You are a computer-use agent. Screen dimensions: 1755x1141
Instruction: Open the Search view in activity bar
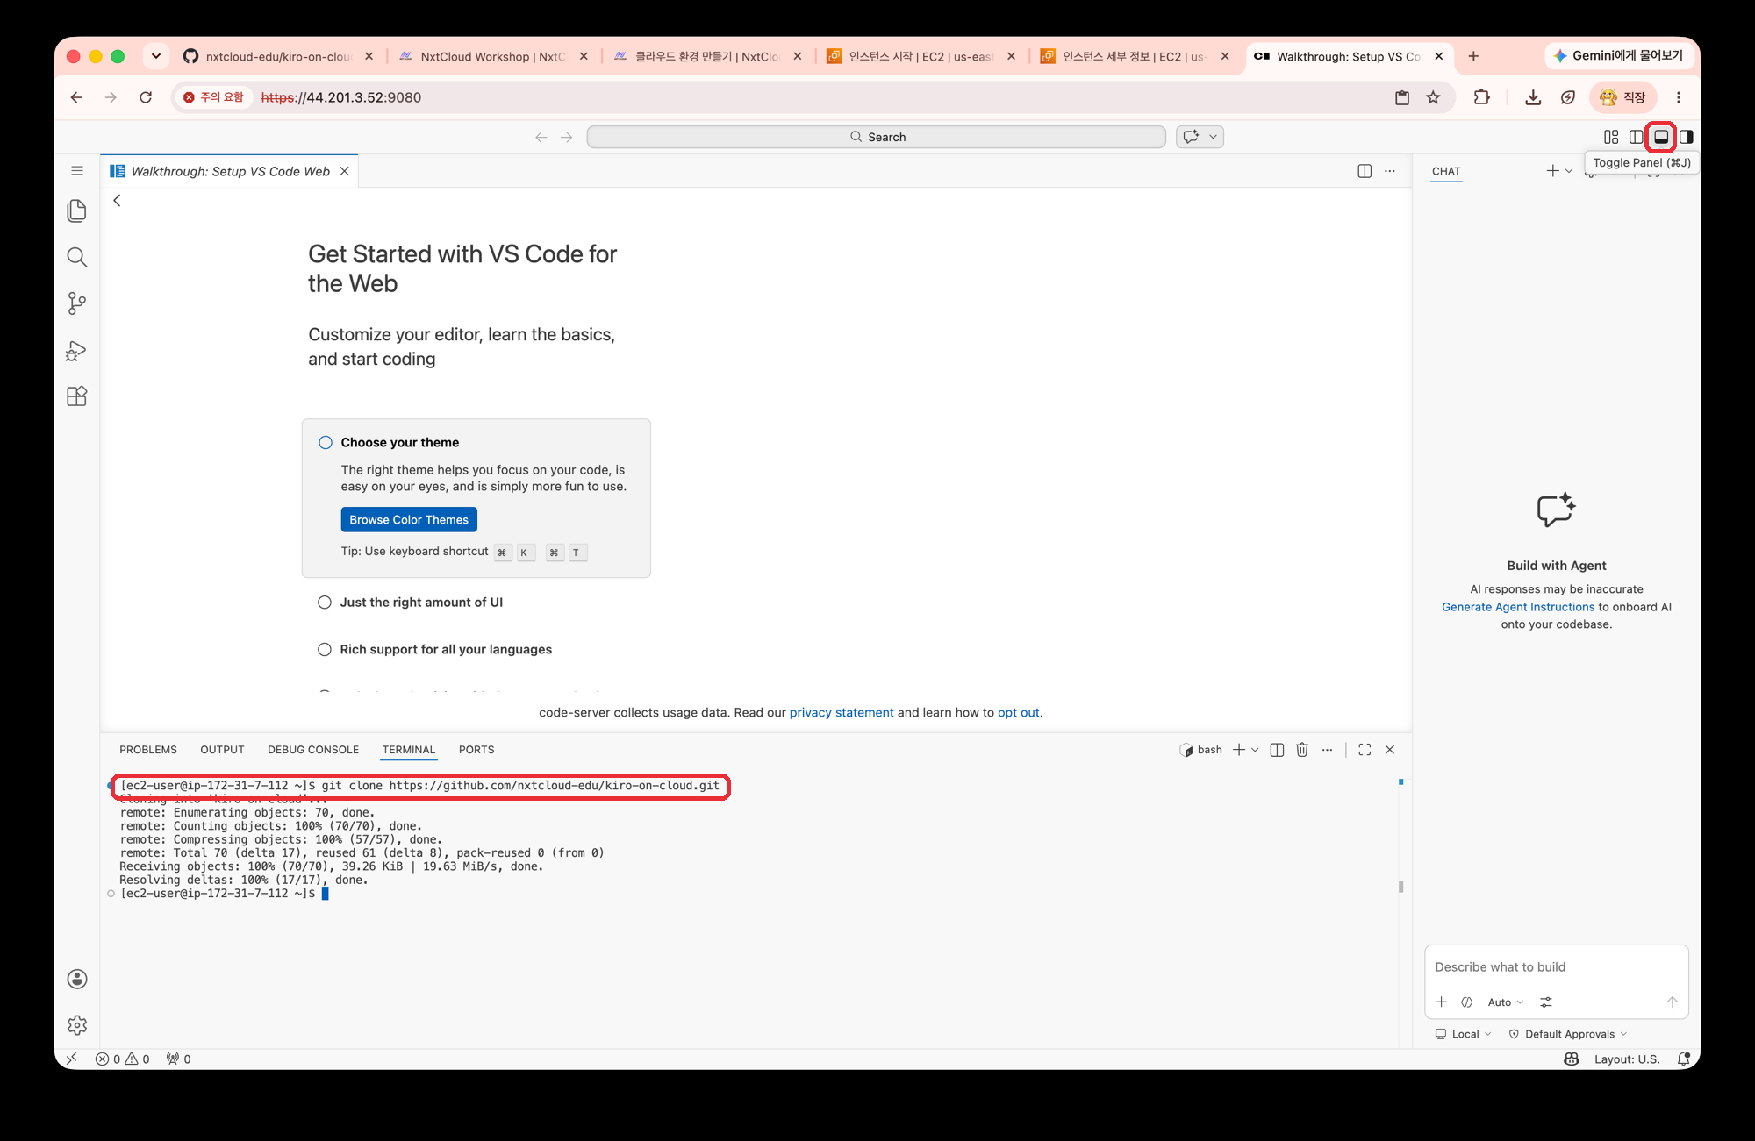77,257
